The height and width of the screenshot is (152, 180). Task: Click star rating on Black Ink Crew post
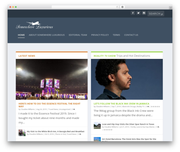(x=155, y=106)
